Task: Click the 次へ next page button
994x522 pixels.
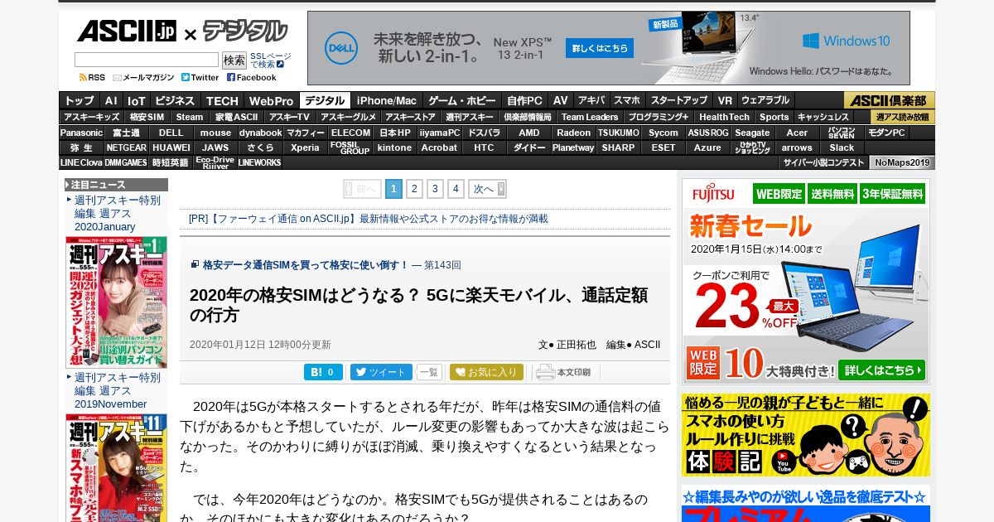Action: [x=487, y=189]
